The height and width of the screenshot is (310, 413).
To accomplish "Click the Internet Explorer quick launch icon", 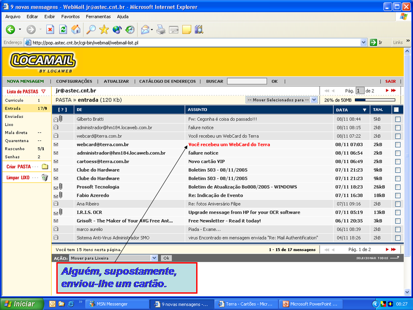I will [71, 304].
